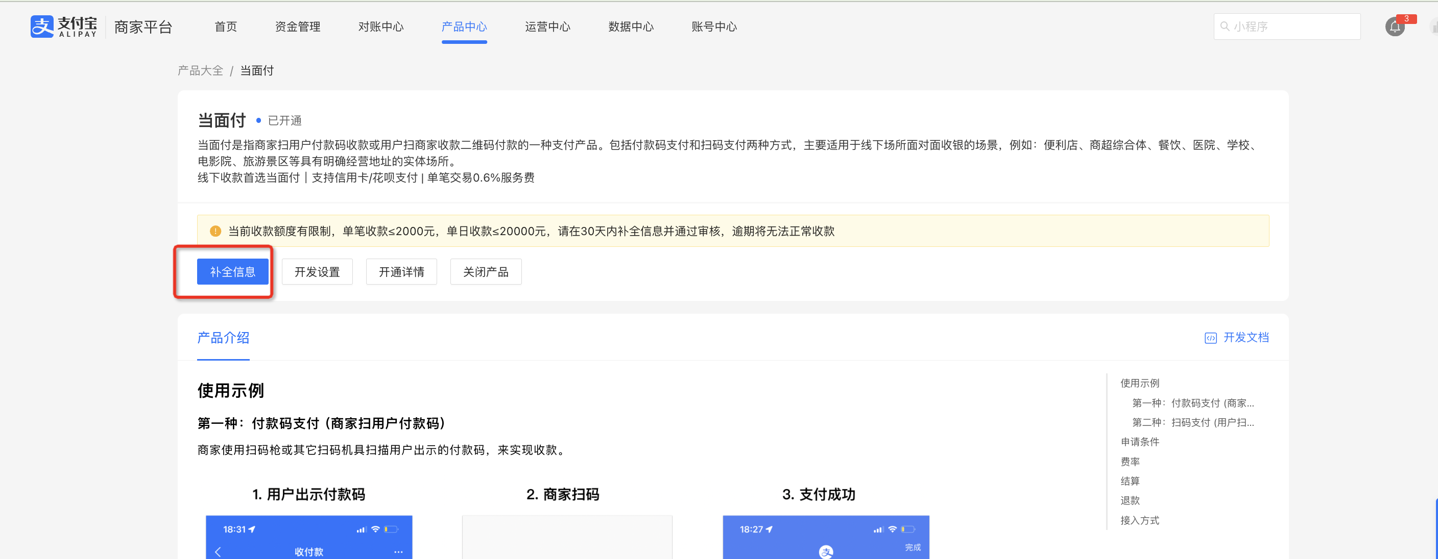Jump to 第二种：扫码支付 outline item
The width and height of the screenshot is (1438, 559).
point(1193,422)
